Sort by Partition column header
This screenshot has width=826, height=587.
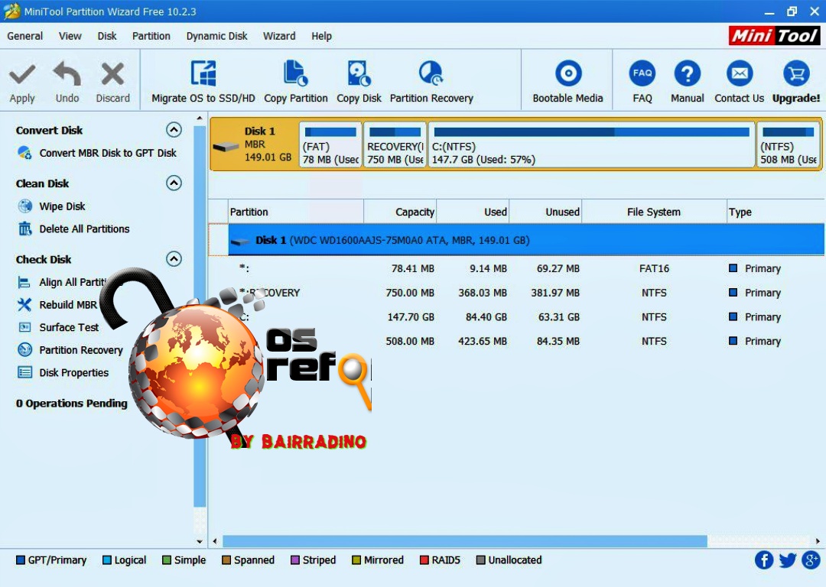coord(296,212)
